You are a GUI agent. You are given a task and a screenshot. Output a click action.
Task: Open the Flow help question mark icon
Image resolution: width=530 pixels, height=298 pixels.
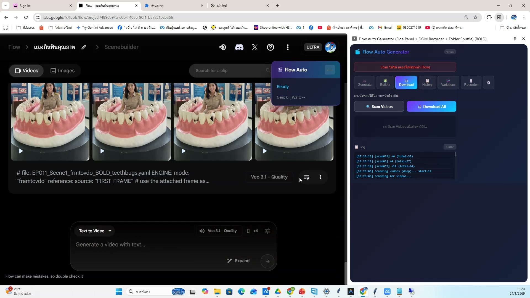click(271, 47)
